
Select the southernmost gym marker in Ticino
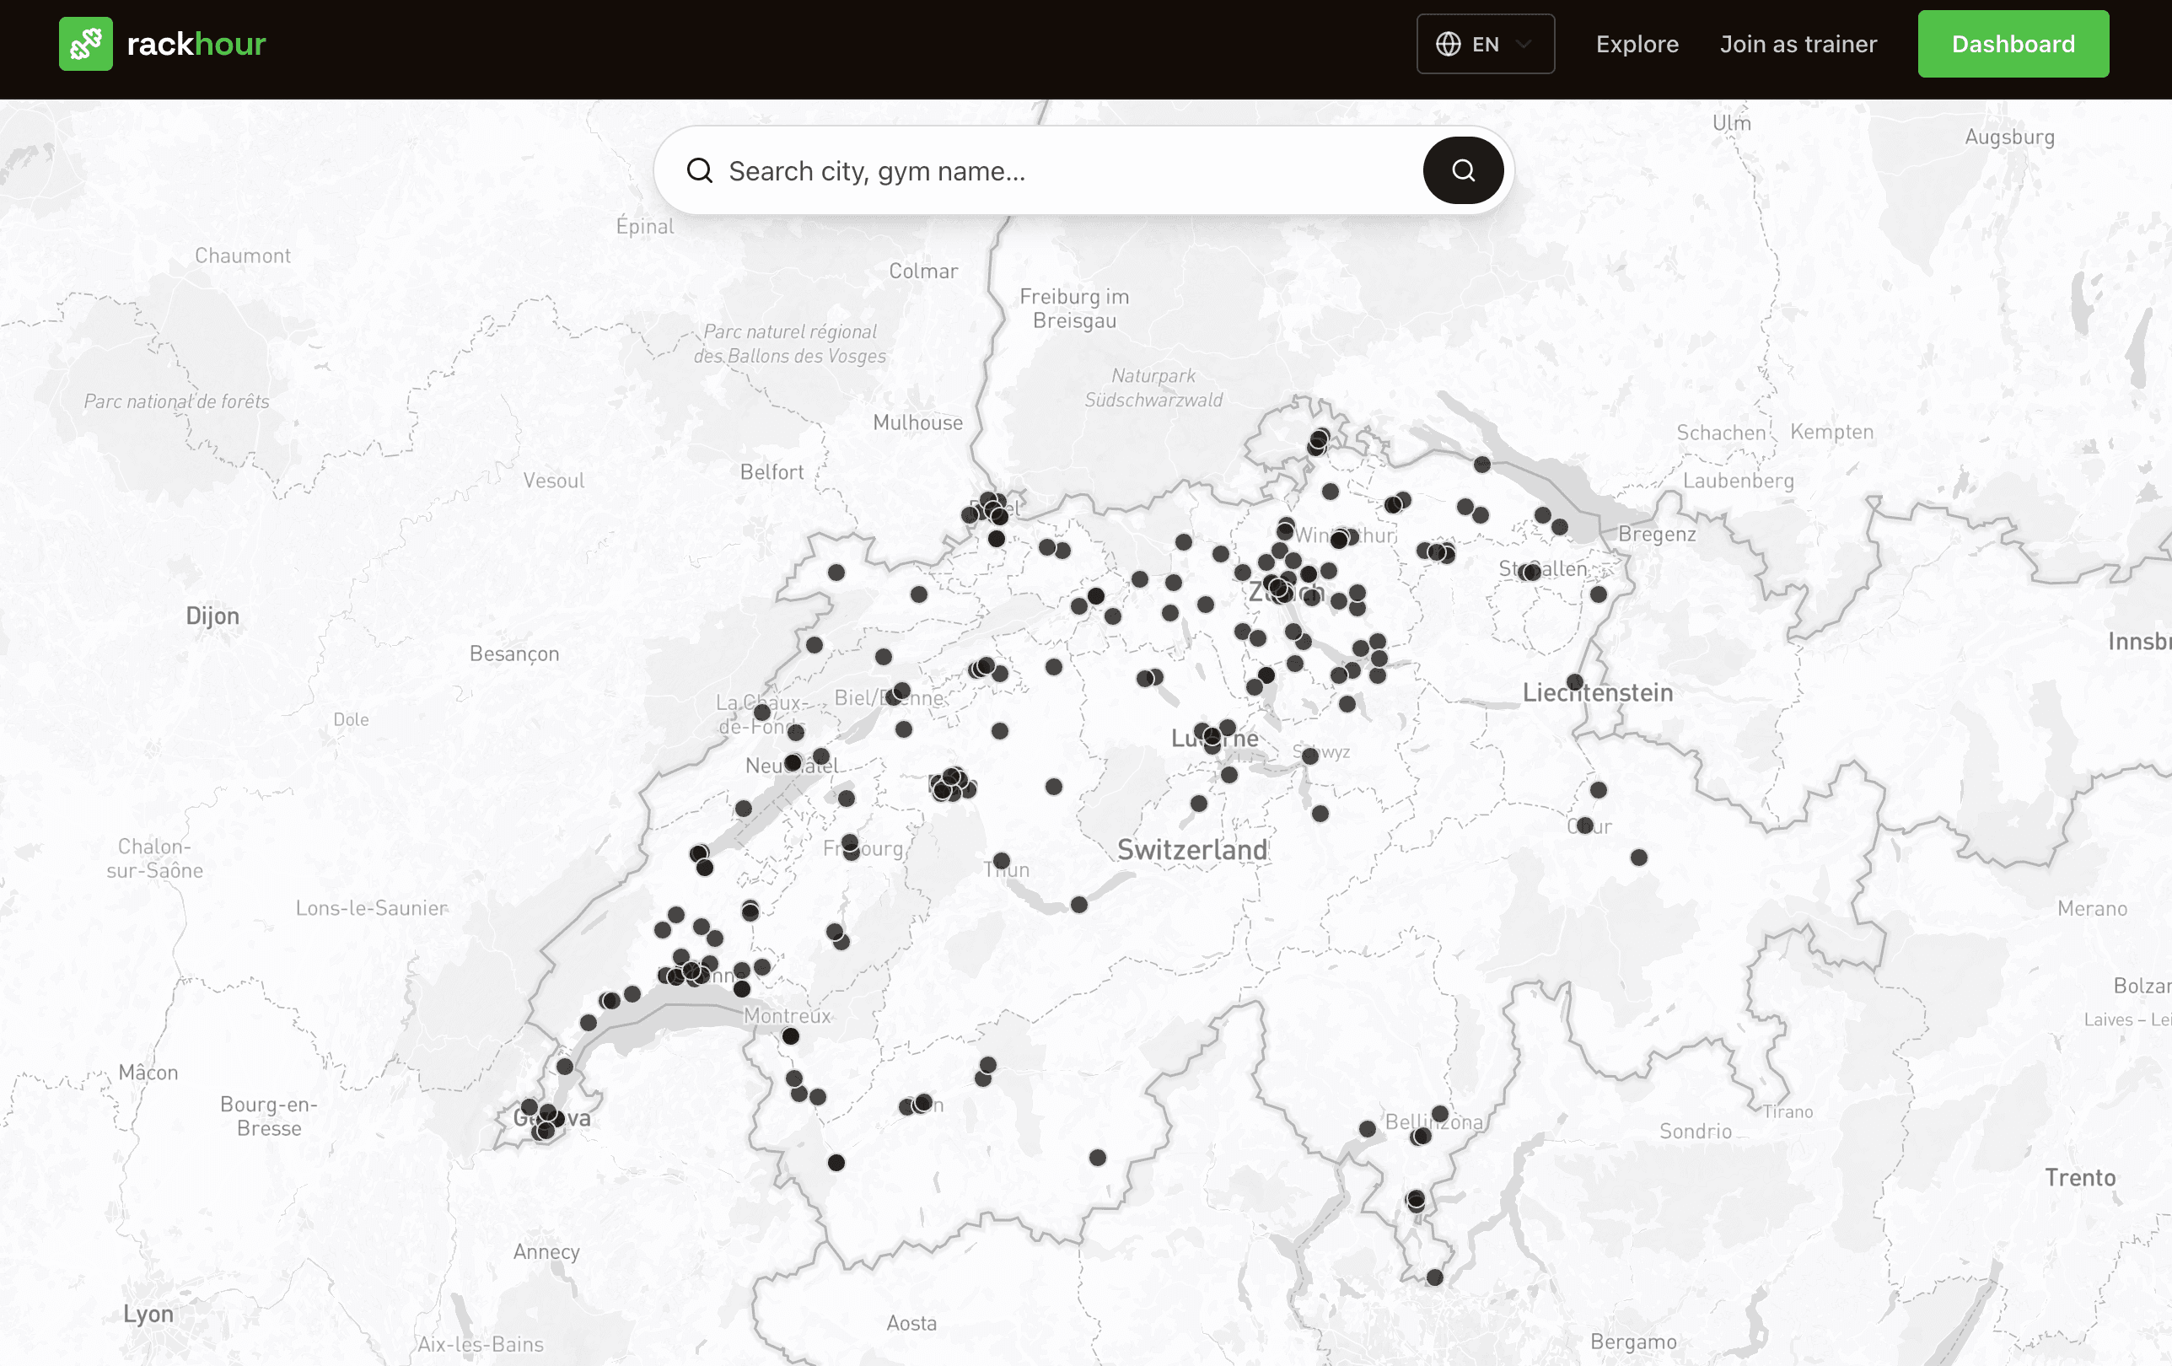(1434, 1277)
